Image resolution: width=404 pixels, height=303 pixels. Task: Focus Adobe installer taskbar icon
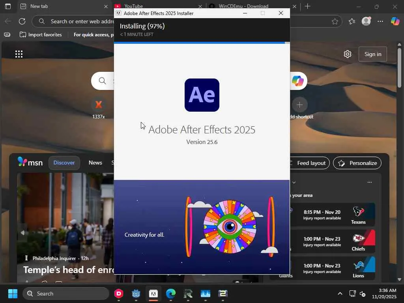click(x=153, y=294)
